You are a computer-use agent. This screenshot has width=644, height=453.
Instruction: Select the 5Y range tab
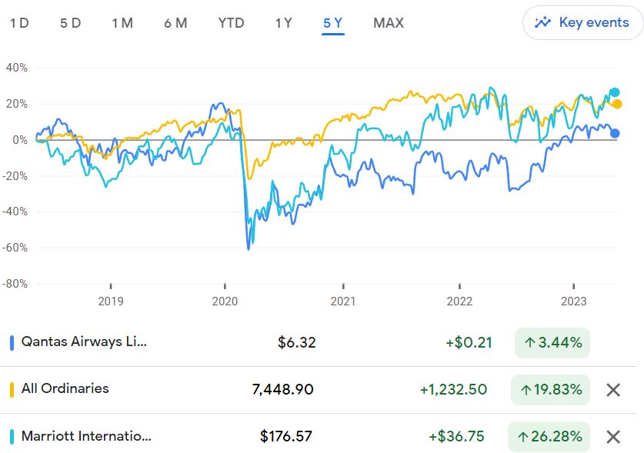333,23
